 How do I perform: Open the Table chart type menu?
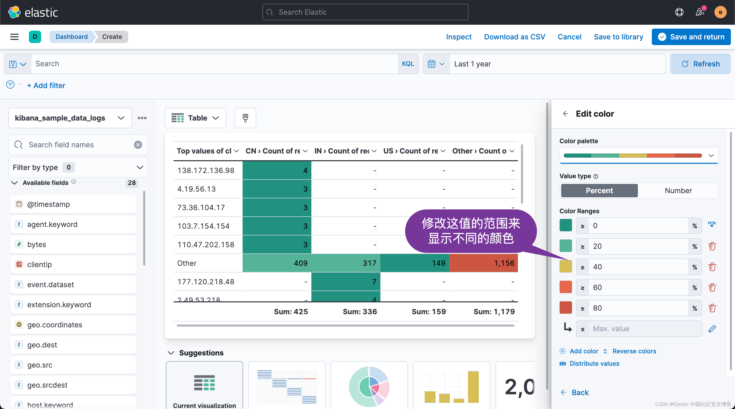click(195, 118)
